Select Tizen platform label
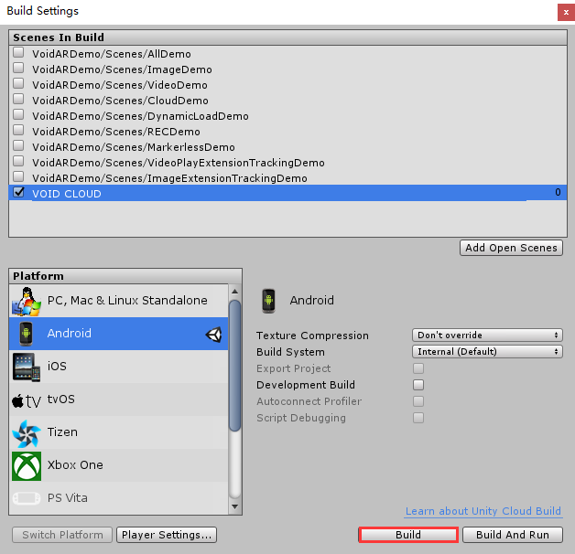Image resolution: width=575 pixels, height=554 pixels. coord(62,432)
